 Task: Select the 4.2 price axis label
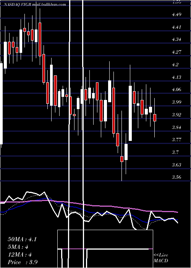point(175,65)
